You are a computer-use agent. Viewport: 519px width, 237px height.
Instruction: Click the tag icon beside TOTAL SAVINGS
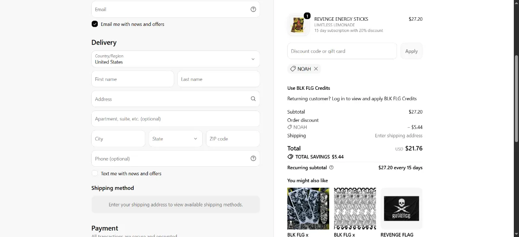[290, 157]
